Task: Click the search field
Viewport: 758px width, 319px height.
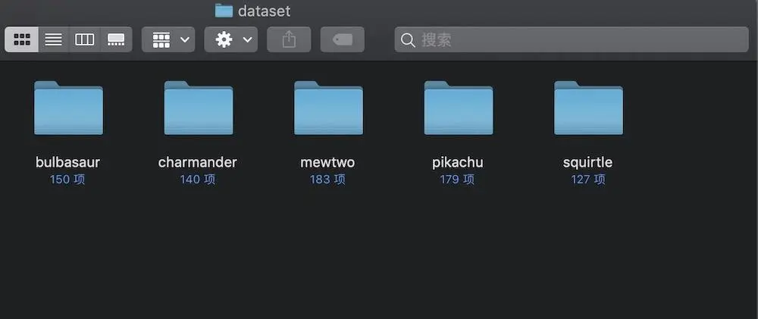Action: [x=572, y=39]
